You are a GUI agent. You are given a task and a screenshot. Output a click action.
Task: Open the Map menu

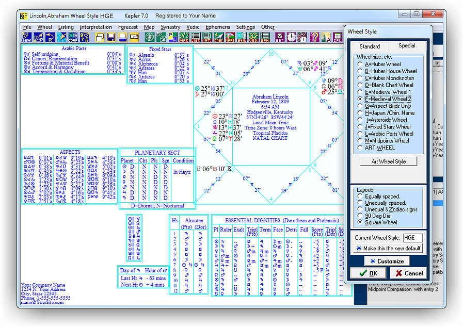[149, 27]
